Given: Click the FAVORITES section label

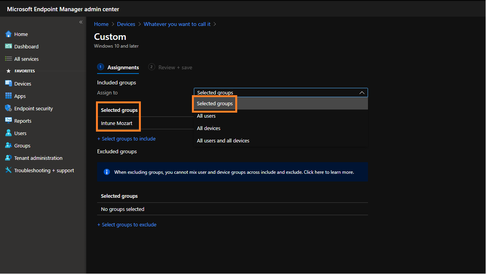Looking at the screenshot, I should coord(25,71).
